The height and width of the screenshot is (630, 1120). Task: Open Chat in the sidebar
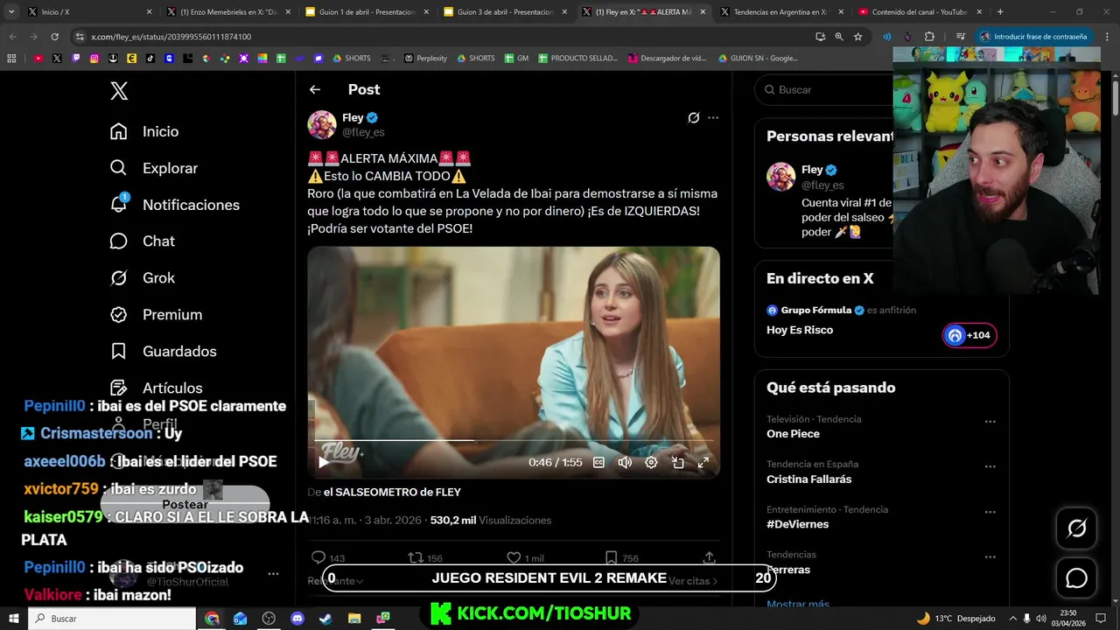pos(142,241)
